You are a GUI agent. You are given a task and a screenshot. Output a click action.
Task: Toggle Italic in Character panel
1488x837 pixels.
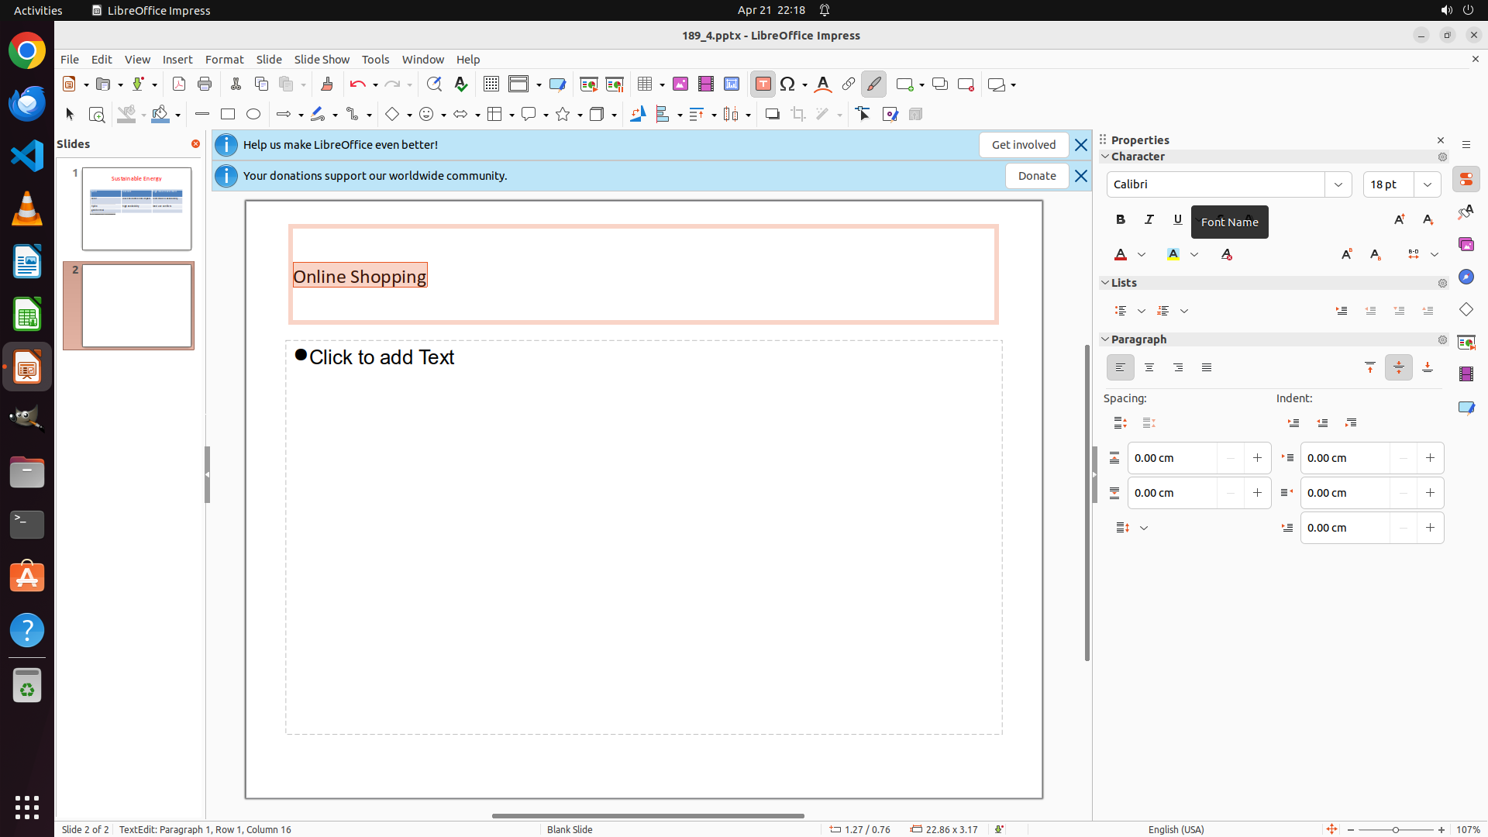click(x=1149, y=220)
